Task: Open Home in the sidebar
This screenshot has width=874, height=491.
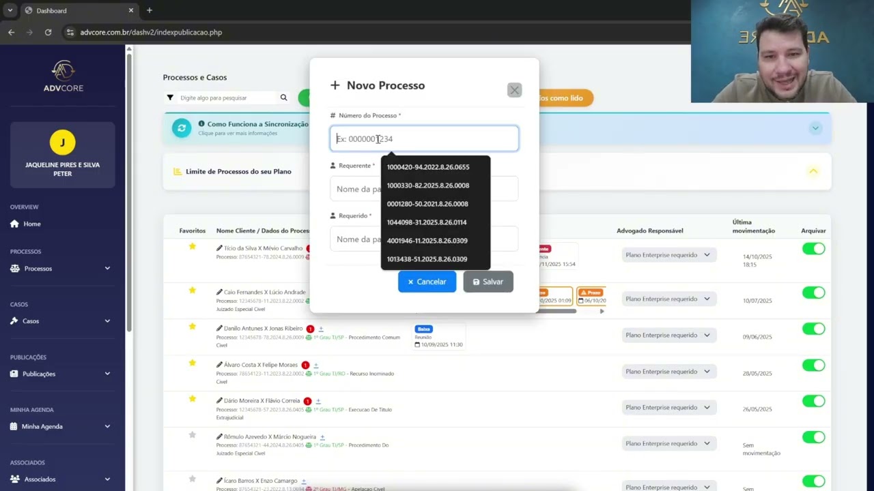Action: 26,224
